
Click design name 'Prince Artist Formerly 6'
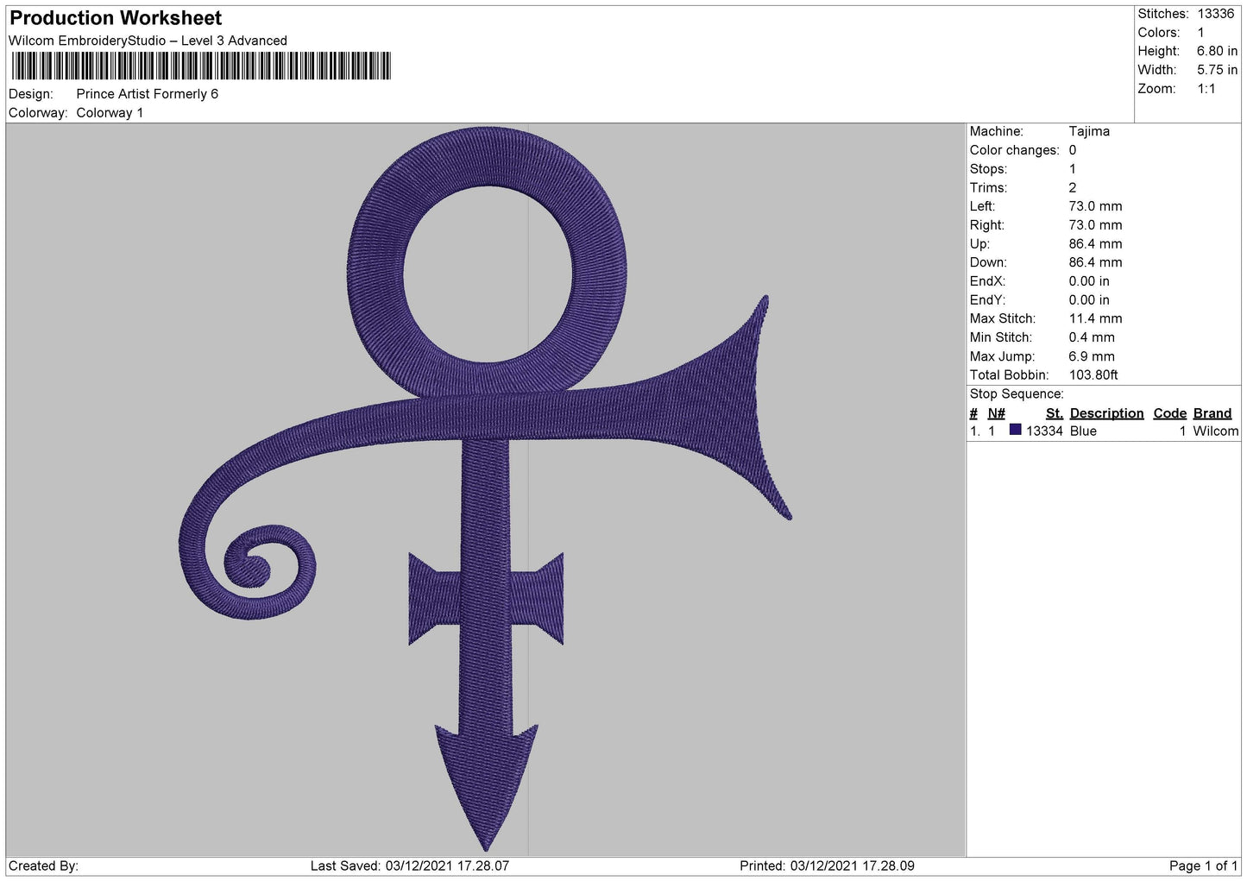pyautogui.click(x=148, y=94)
